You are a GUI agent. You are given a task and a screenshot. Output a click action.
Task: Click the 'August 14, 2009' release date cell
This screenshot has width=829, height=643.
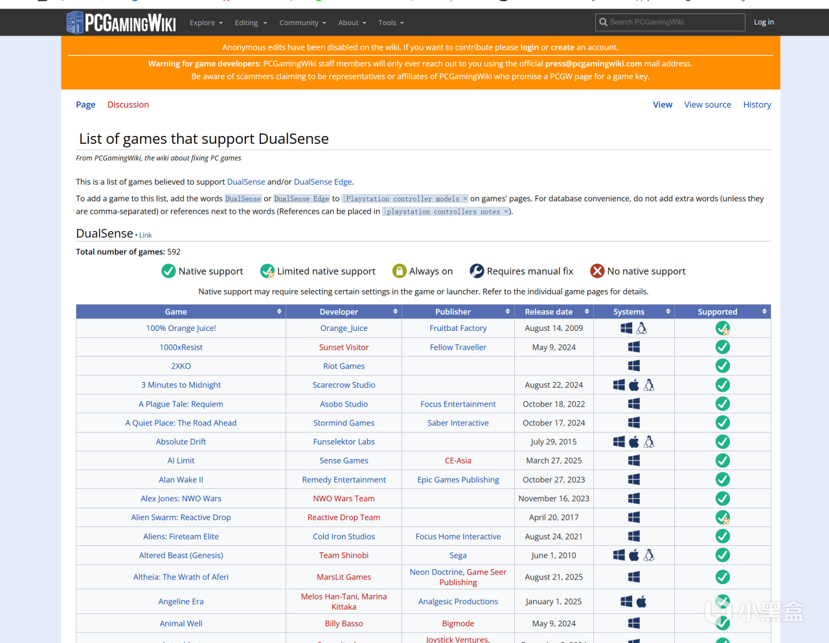[x=554, y=328]
